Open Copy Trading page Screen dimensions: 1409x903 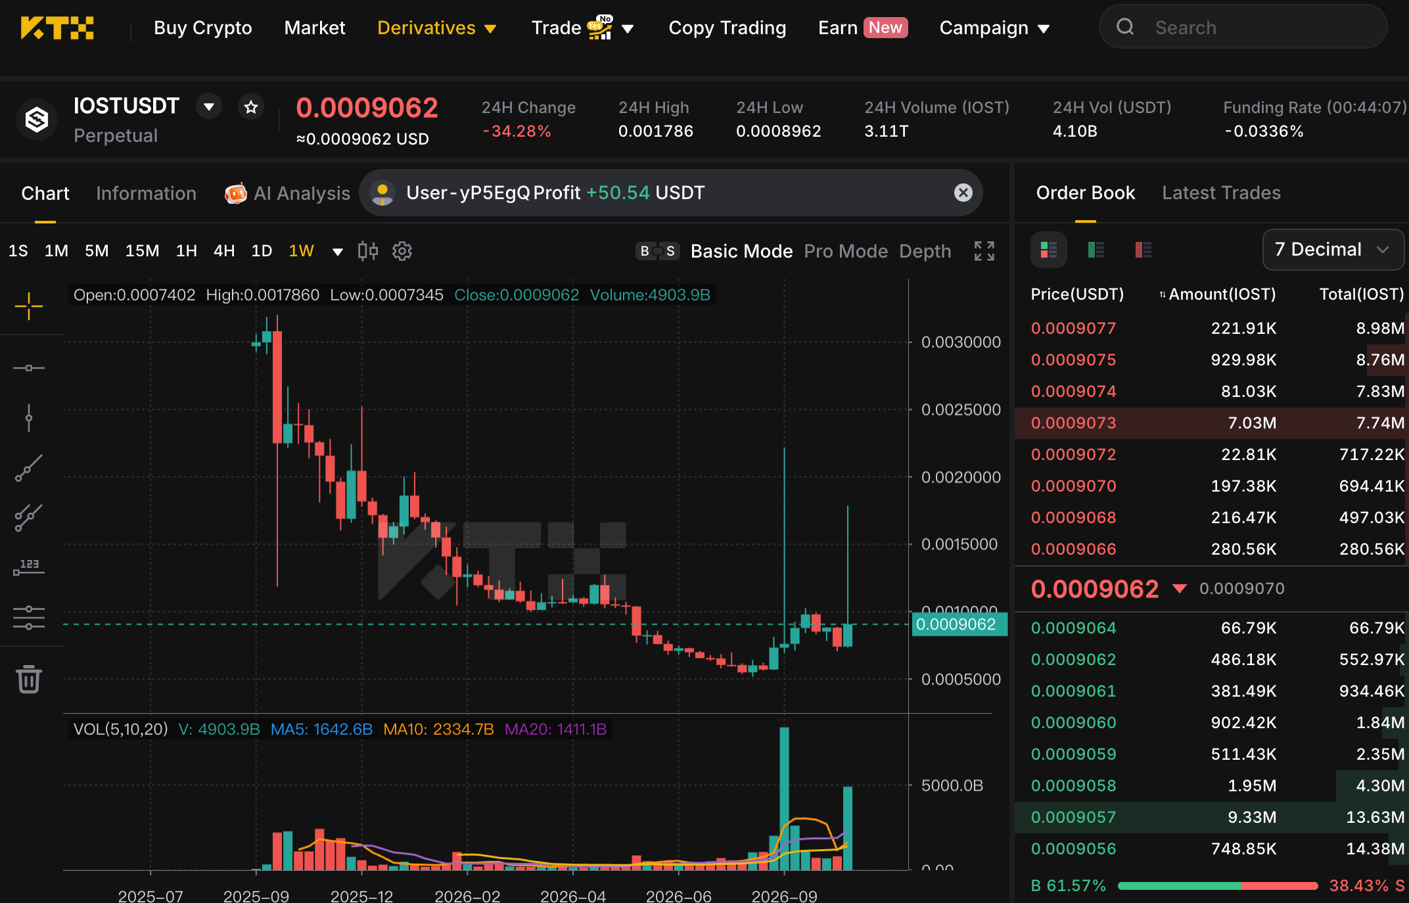[x=727, y=28]
